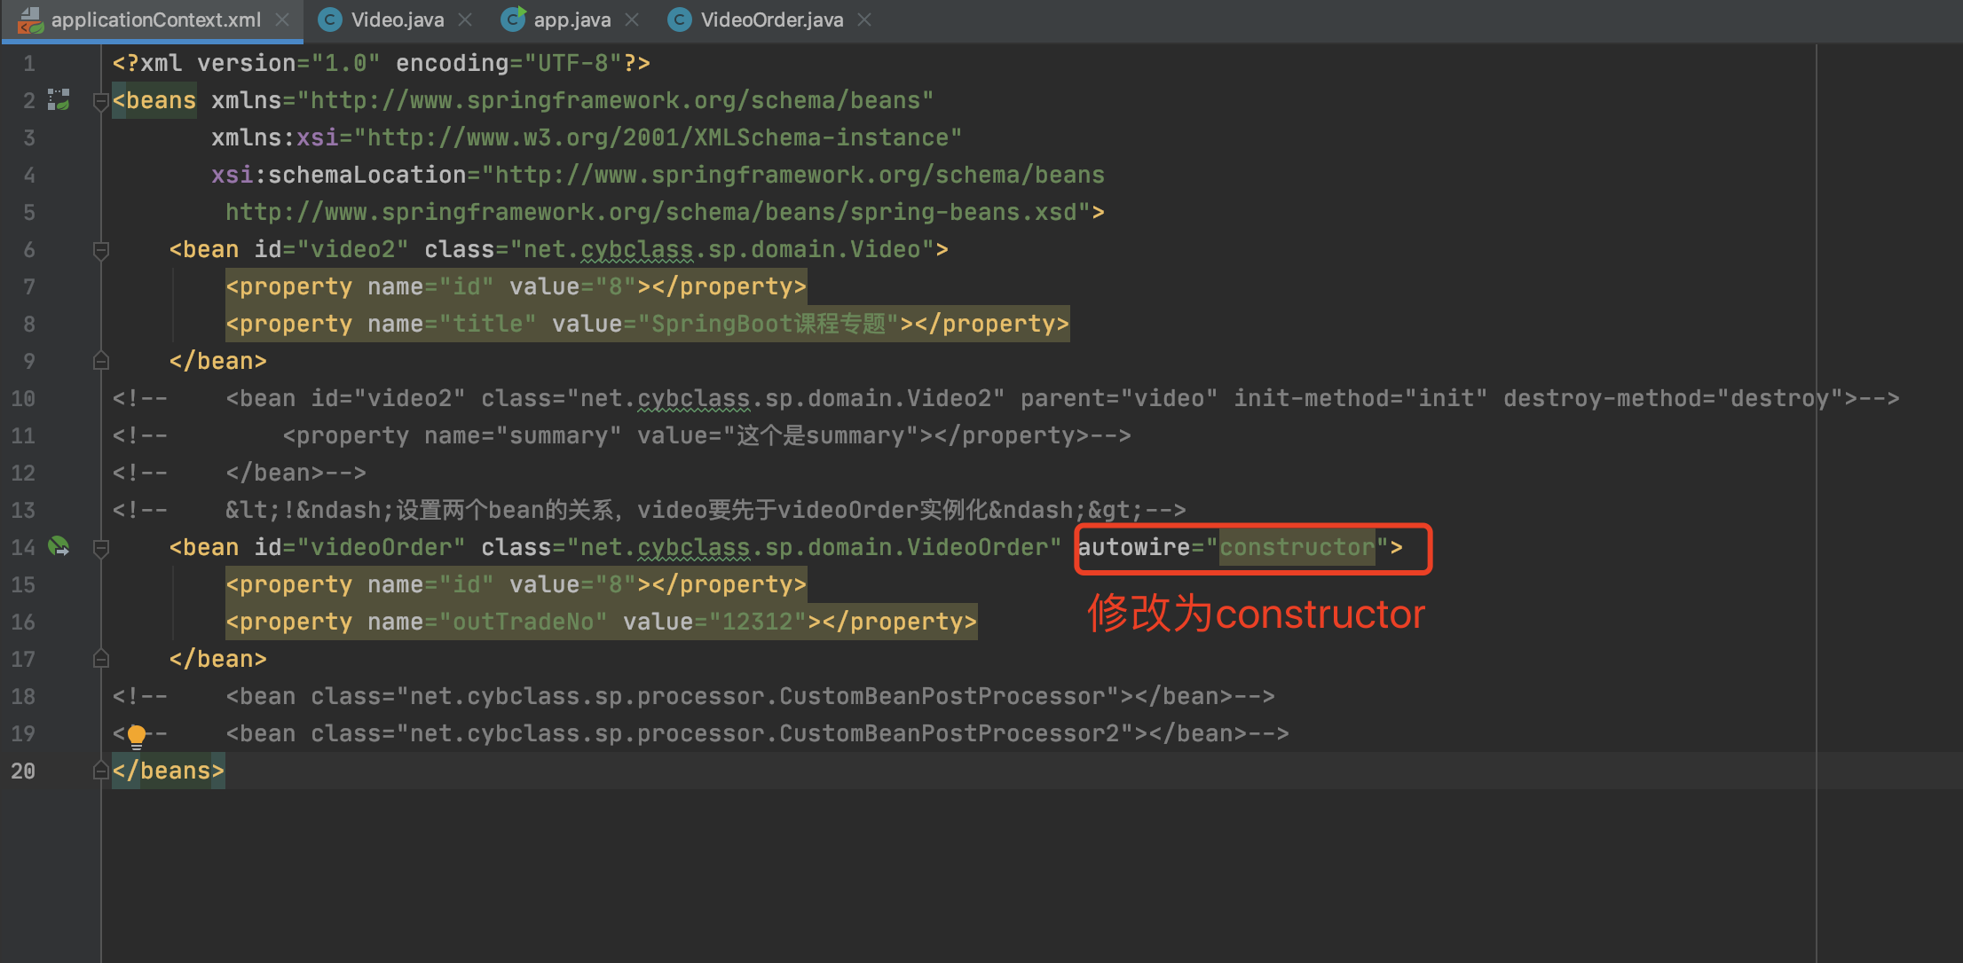Click the Spring beans gutter icon on line 2
Screen dimensions: 1963x963
59,99
